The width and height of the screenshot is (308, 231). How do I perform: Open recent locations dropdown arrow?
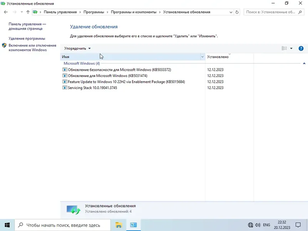tap(22, 12)
